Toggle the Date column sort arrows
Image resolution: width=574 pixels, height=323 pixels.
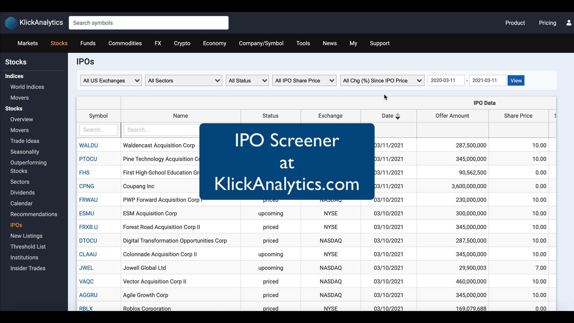[x=398, y=116]
